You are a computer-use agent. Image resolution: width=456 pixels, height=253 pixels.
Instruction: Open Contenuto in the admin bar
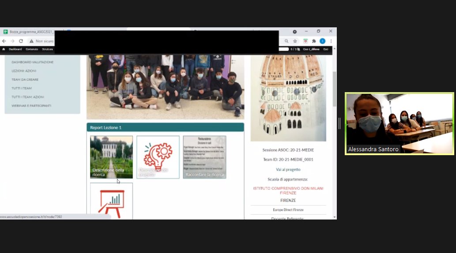tap(32, 49)
